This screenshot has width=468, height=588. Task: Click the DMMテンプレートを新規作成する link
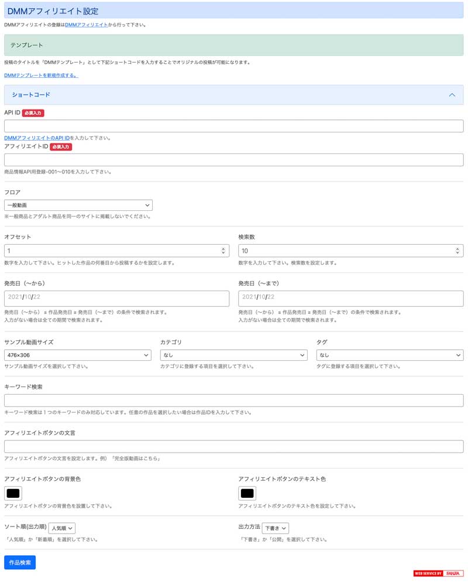pos(41,76)
